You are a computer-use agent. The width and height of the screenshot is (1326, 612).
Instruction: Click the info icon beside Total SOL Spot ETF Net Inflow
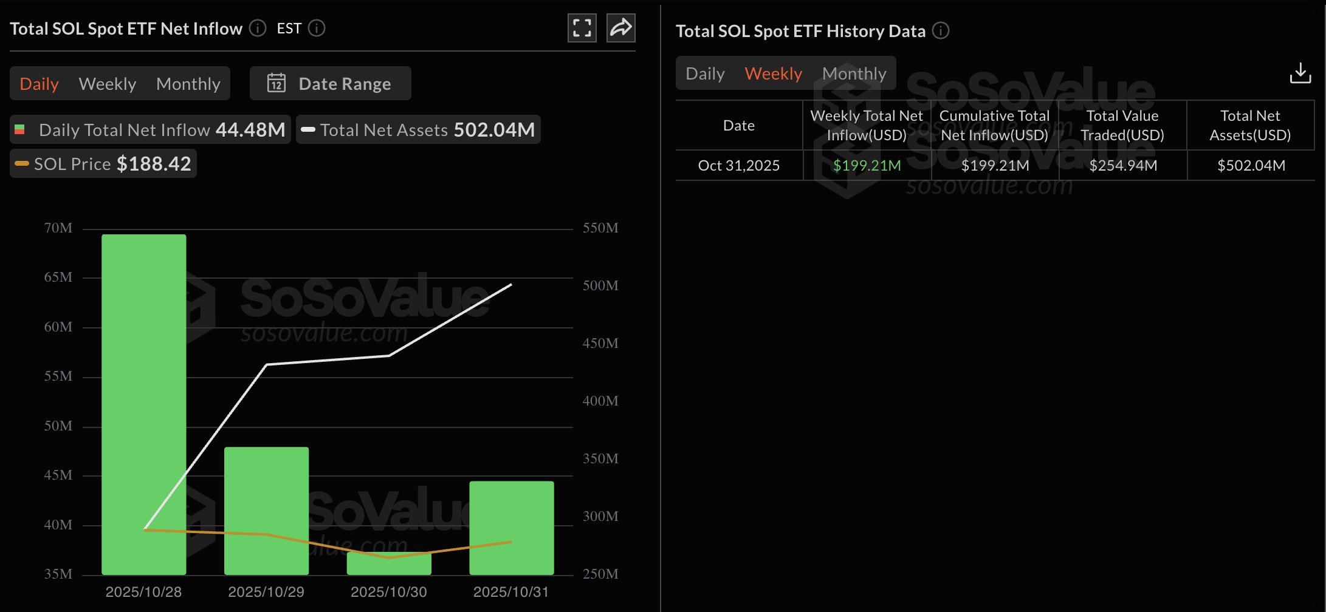pyautogui.click(x=258, y=28)
